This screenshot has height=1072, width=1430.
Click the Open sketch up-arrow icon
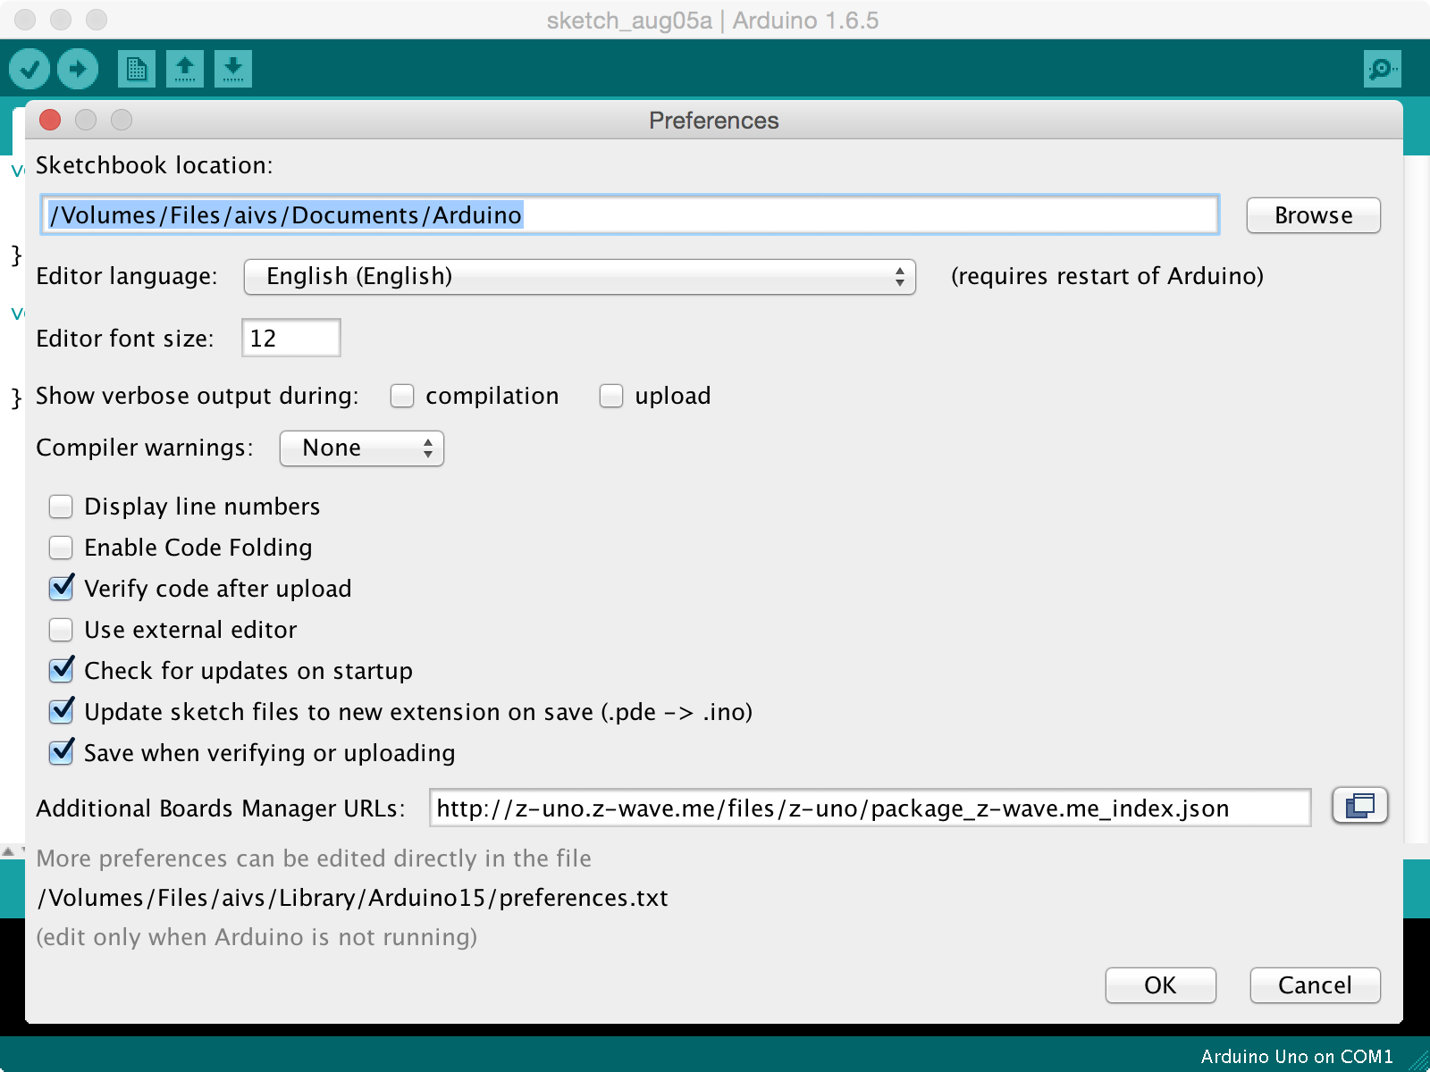(x=185, y=69)
